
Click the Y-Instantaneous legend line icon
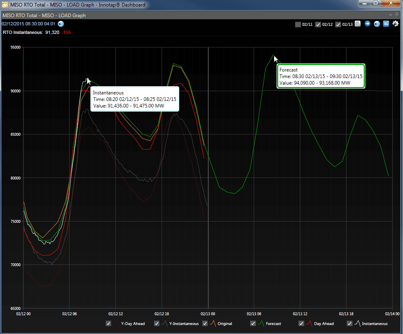tap(164, 323)
